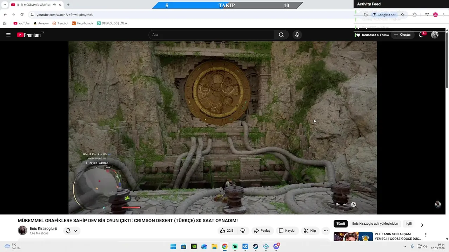
Task: Select the İlgili filter chip
Action: (409, 224)
